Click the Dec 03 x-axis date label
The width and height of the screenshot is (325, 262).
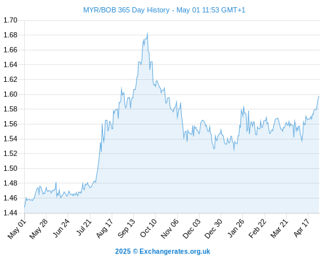192,229
